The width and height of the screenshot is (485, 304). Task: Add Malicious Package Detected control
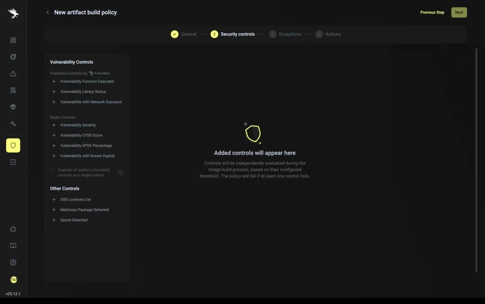pyautogui.click(x=54, y=209)
